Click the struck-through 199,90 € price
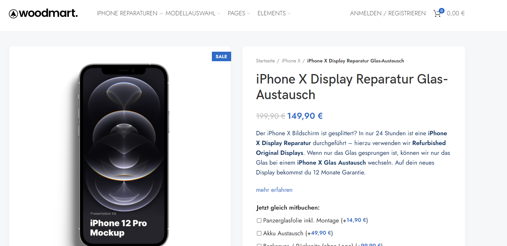The image size is (507, 246). [x=271, y=116]
